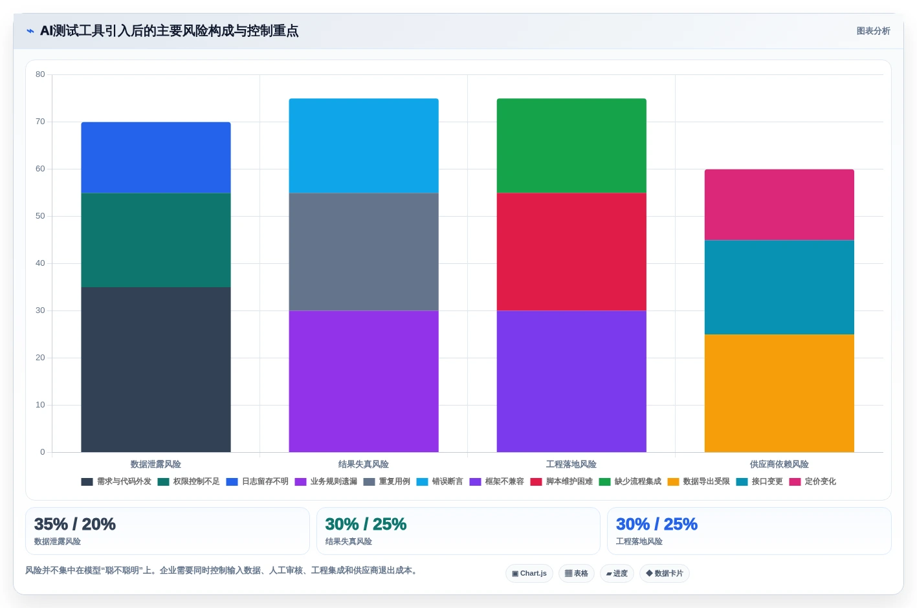This screenshot has height=608, width=917.
Task: Open the 30% / 25% 工程落地风险 stat card
Action: coord(749,531)
